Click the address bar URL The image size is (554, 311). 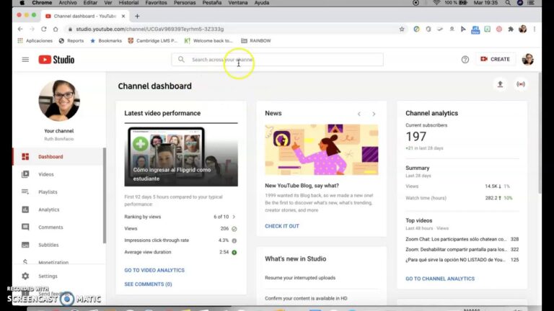pyautogui.click(x=150, y=29)
